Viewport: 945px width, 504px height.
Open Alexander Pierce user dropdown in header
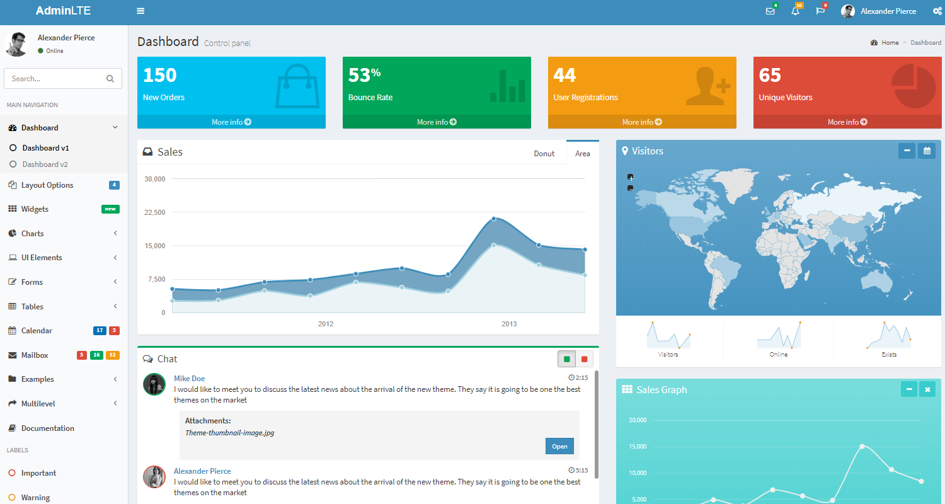(878, 11)
